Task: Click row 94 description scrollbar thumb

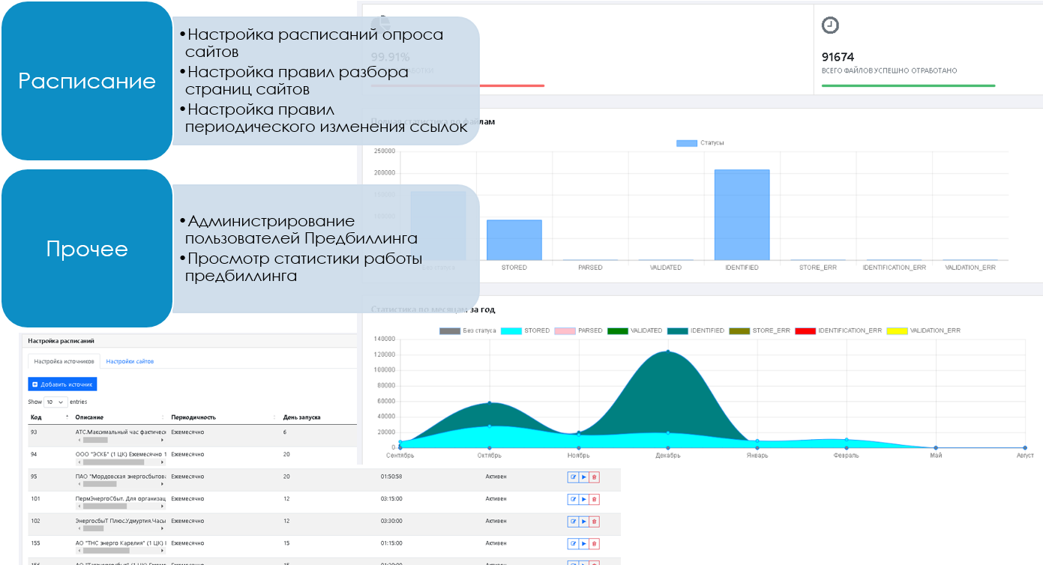Action: 112,462
